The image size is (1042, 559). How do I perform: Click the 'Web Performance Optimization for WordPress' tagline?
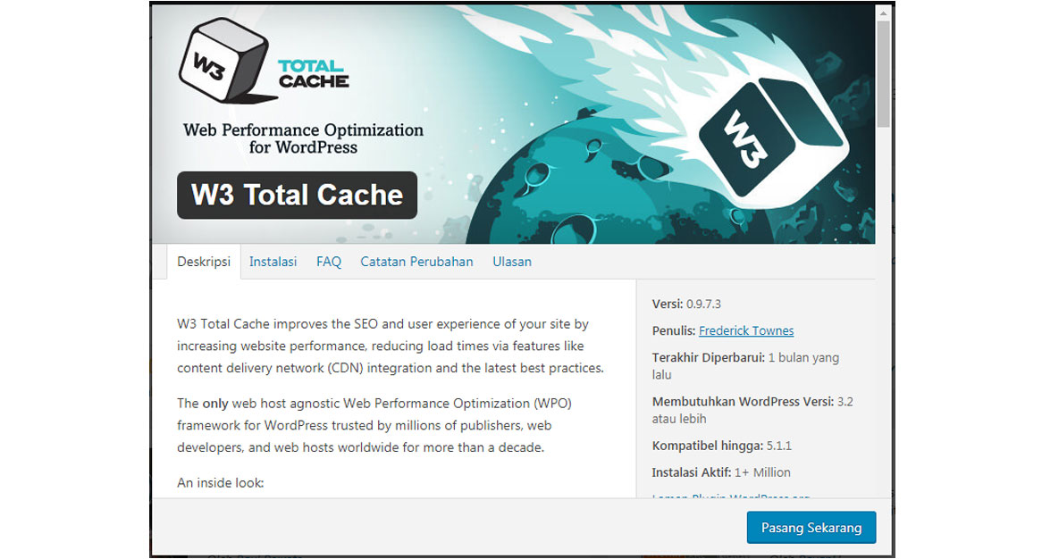[x=302, y=138]
